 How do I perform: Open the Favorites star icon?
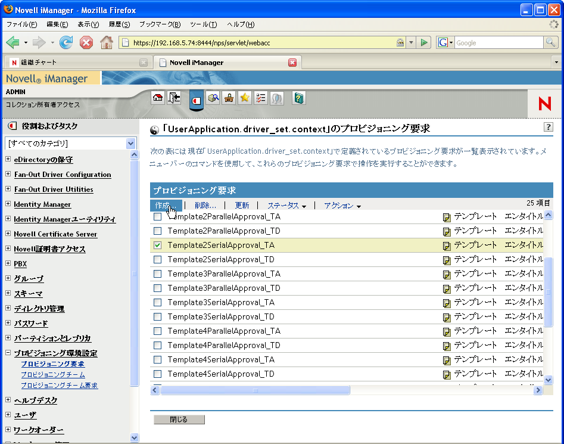tap(245, 98)
